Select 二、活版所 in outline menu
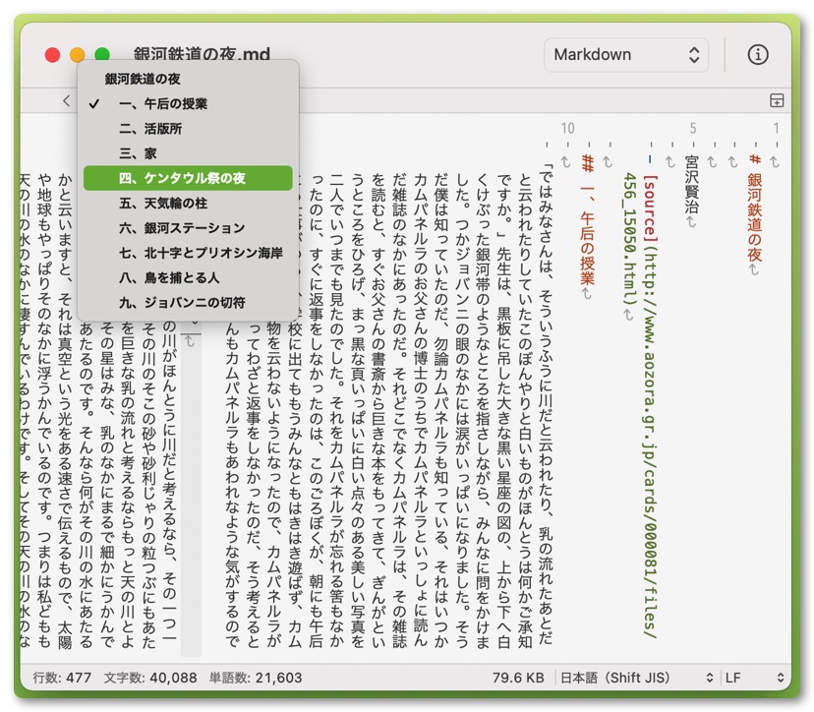Image resolution: width=814 pixels, height=712 pixels. 150,129
